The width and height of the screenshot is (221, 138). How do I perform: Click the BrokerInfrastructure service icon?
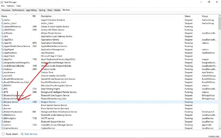pos(2,112)
